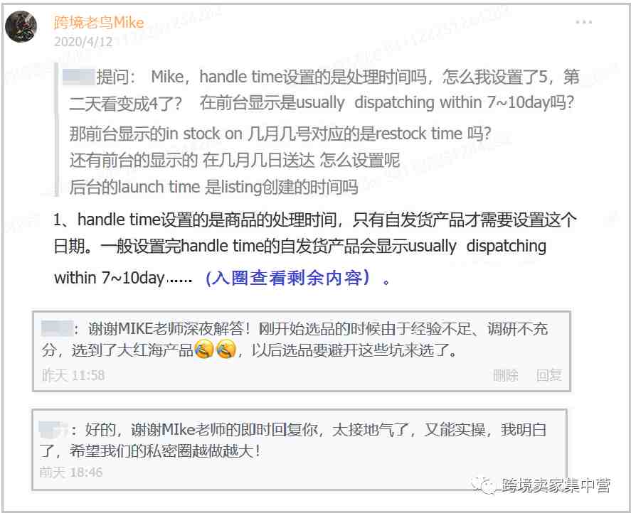Image resolution: width=631 pixels, height=513 pixels.
Task: Click the second crying-laughing emoji
Action: [226, 350]
